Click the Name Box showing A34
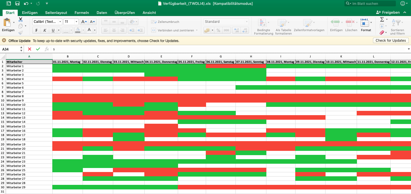 10,49
